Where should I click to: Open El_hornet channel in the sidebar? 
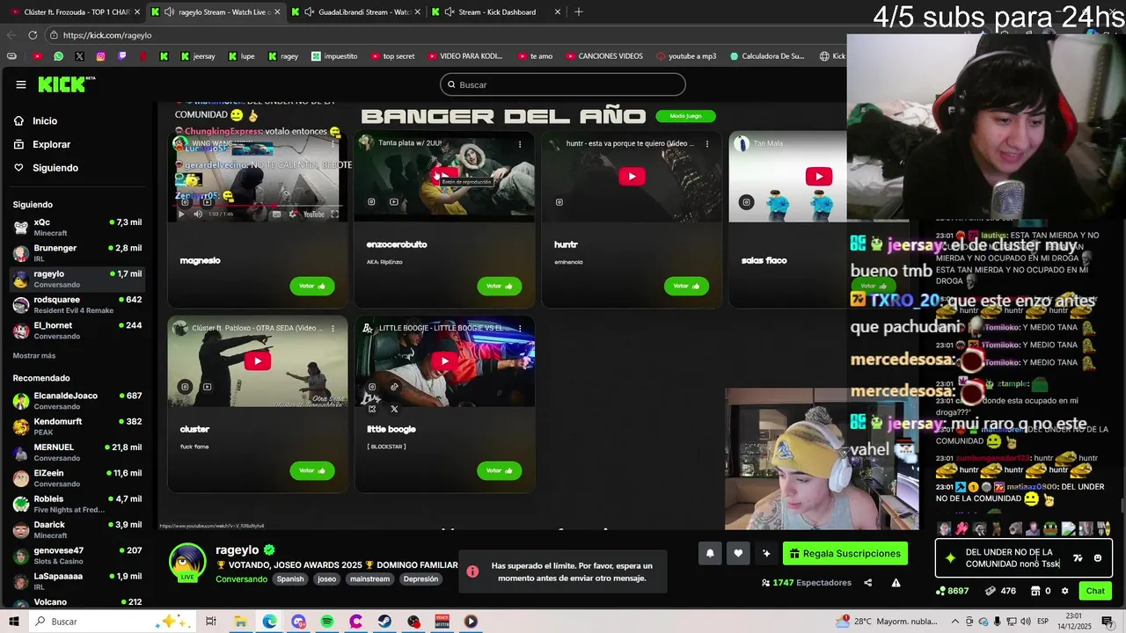click(77, 330)
